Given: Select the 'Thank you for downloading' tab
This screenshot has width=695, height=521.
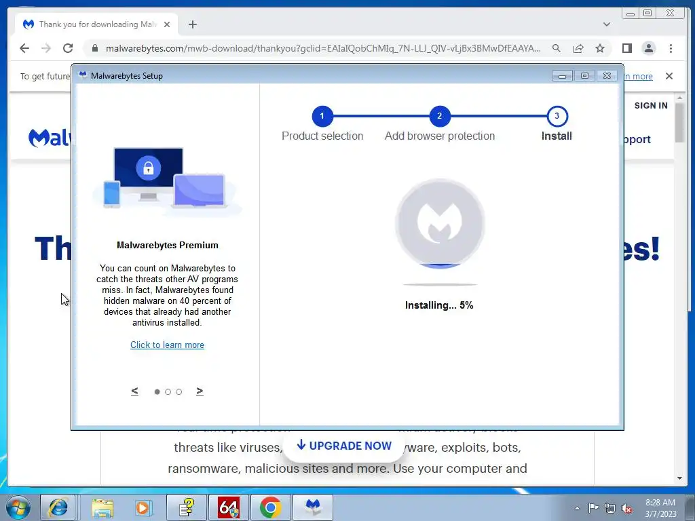Looking at the screenshot, I should coord(96,24).
